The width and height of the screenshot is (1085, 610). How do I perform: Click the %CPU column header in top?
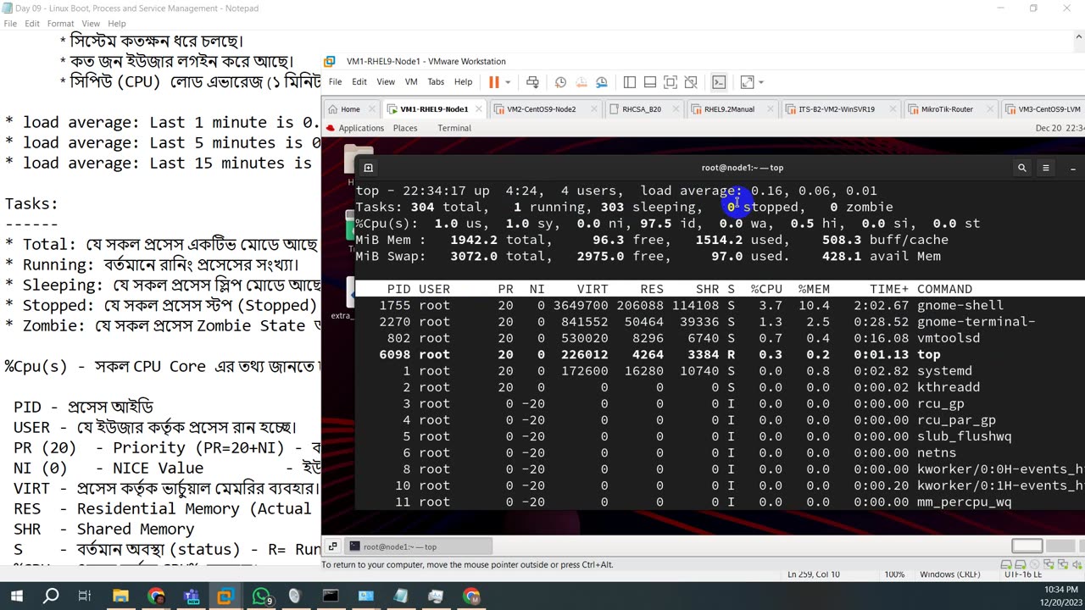click(x=766, y=289)
